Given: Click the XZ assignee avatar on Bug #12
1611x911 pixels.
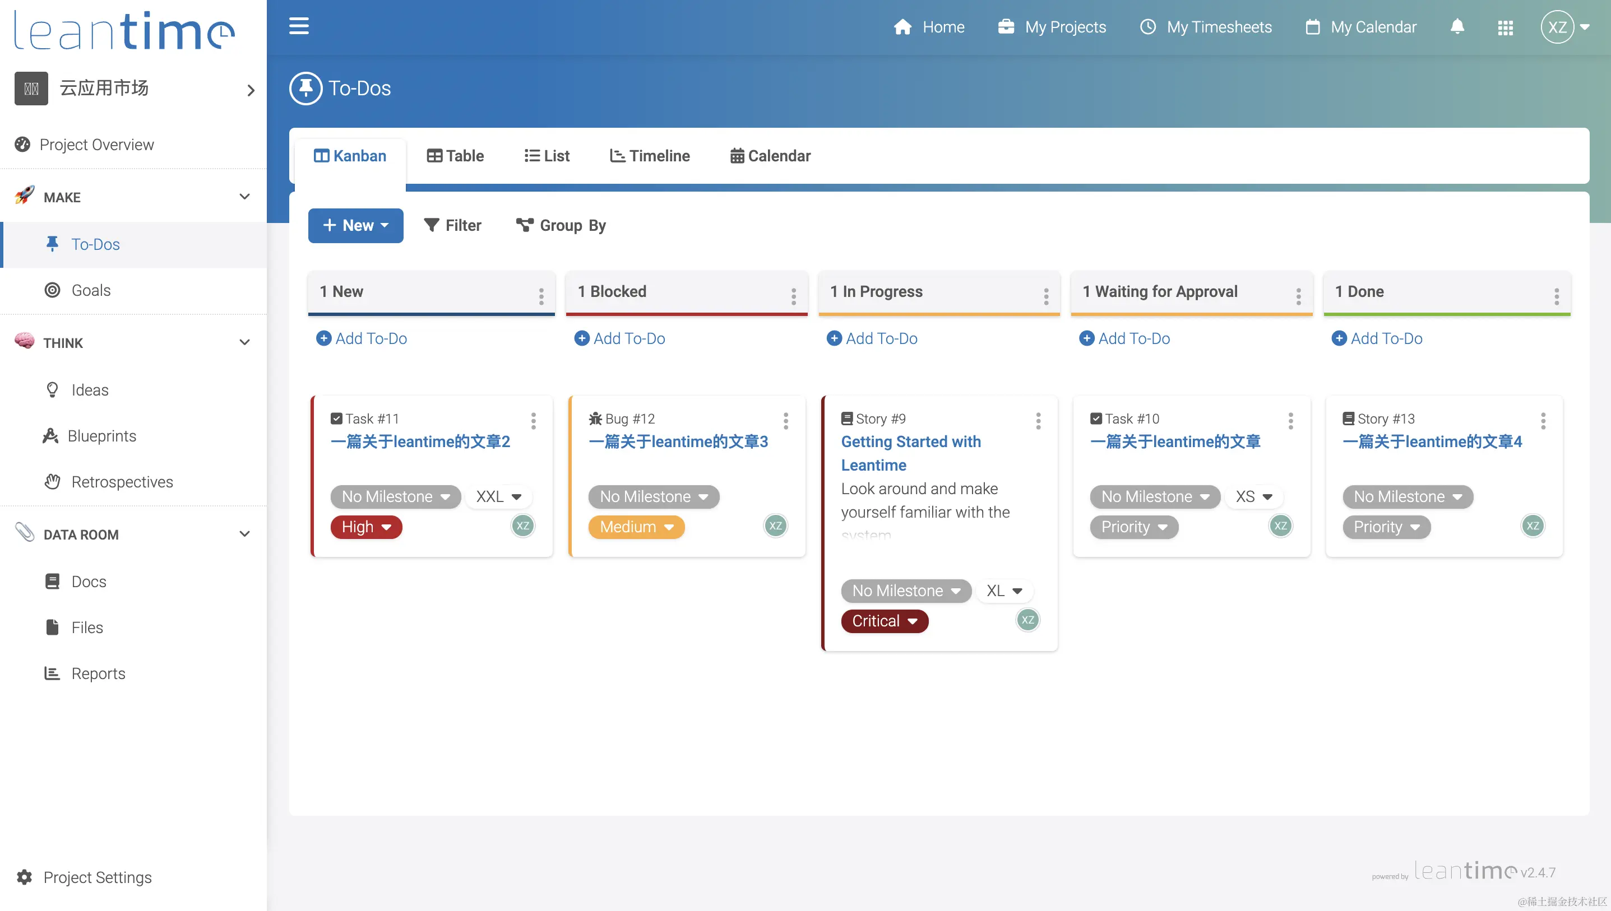Looking at the screenshot, I should [x=775, y=526].
